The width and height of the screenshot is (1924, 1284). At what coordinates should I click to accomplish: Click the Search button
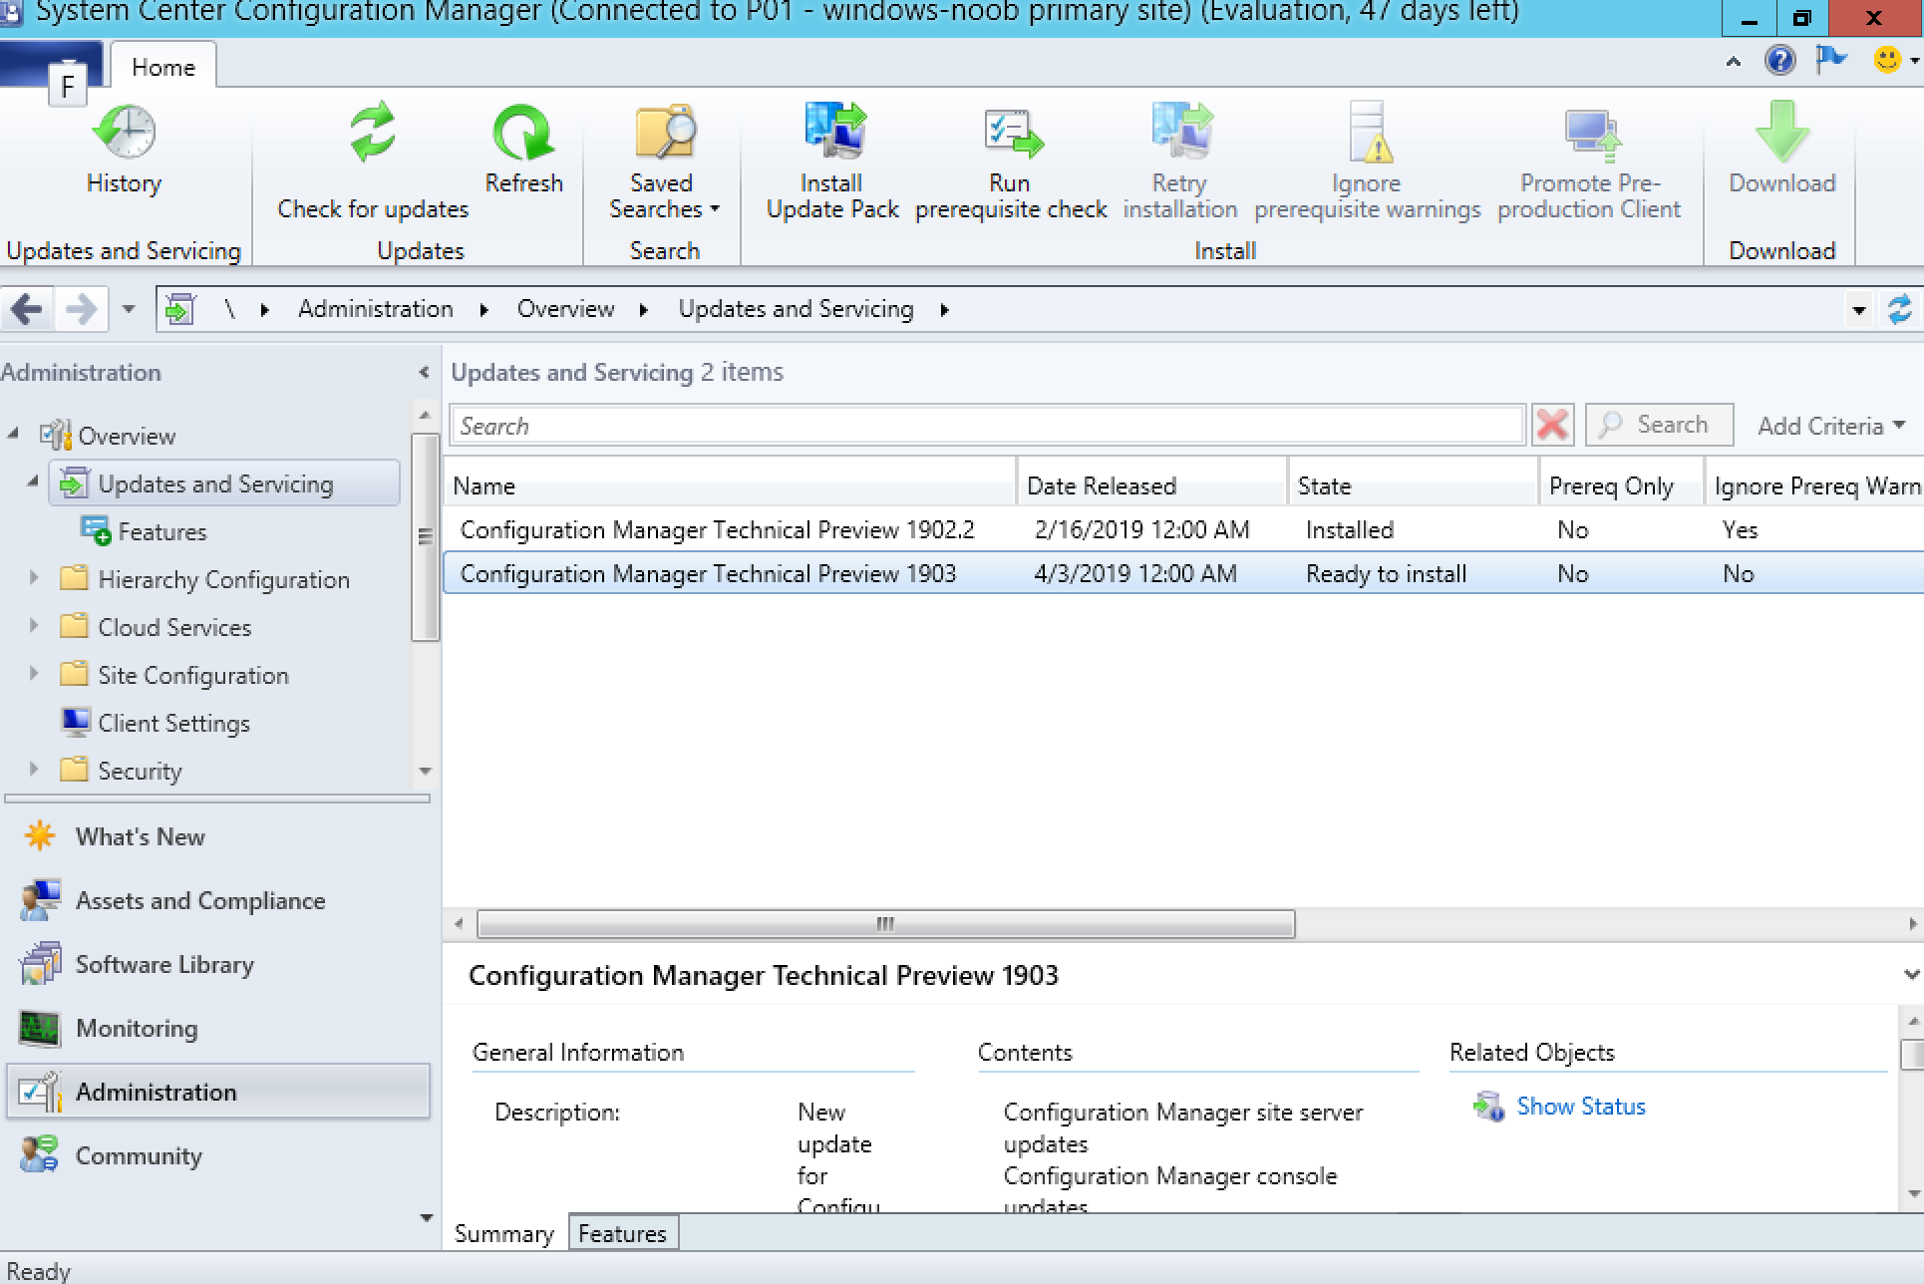[1659, 425]
